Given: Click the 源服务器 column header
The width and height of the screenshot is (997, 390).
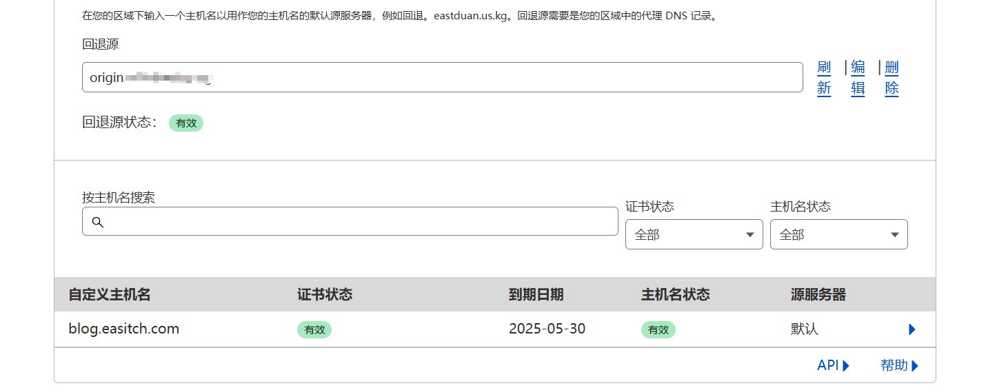Looking at the screenshot, I should click(x=818, y=295).
